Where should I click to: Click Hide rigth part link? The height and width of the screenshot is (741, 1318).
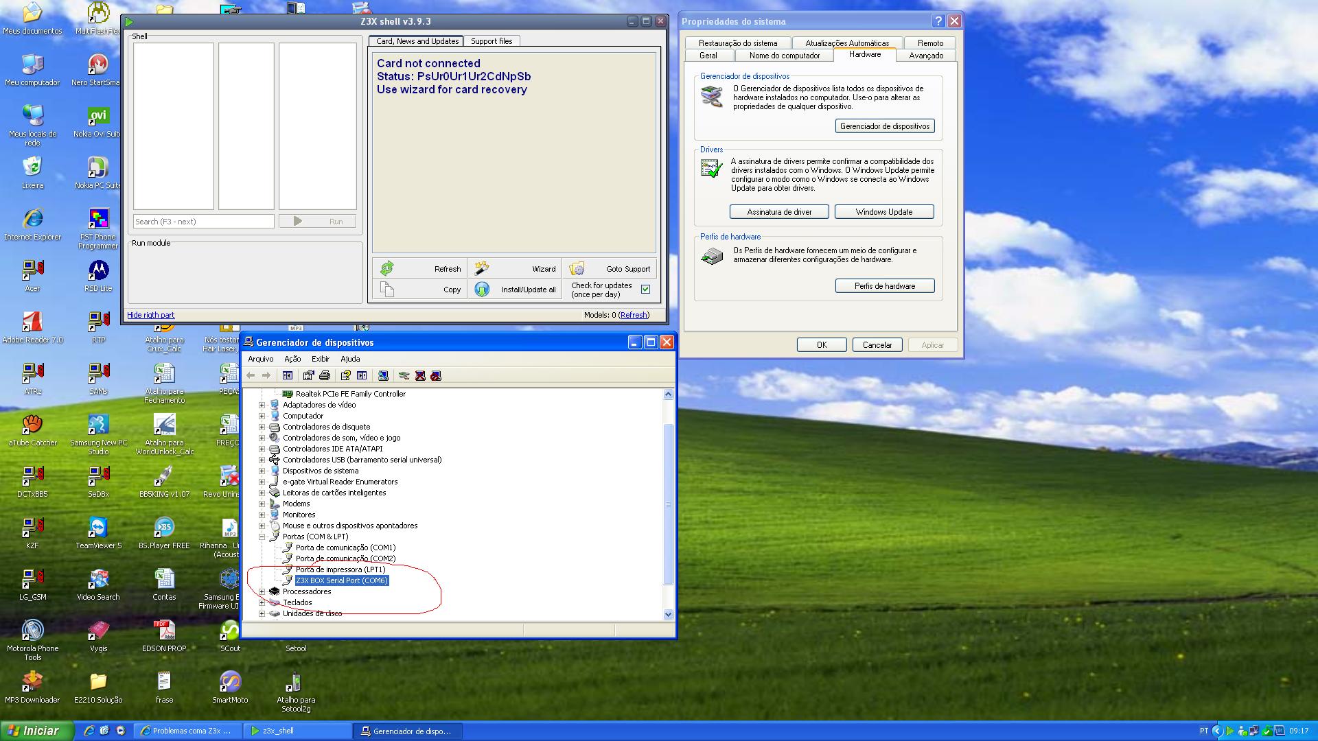(x=150, y=315)
